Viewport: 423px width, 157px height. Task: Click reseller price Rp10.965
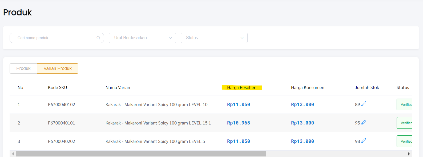tap(239, 123)
